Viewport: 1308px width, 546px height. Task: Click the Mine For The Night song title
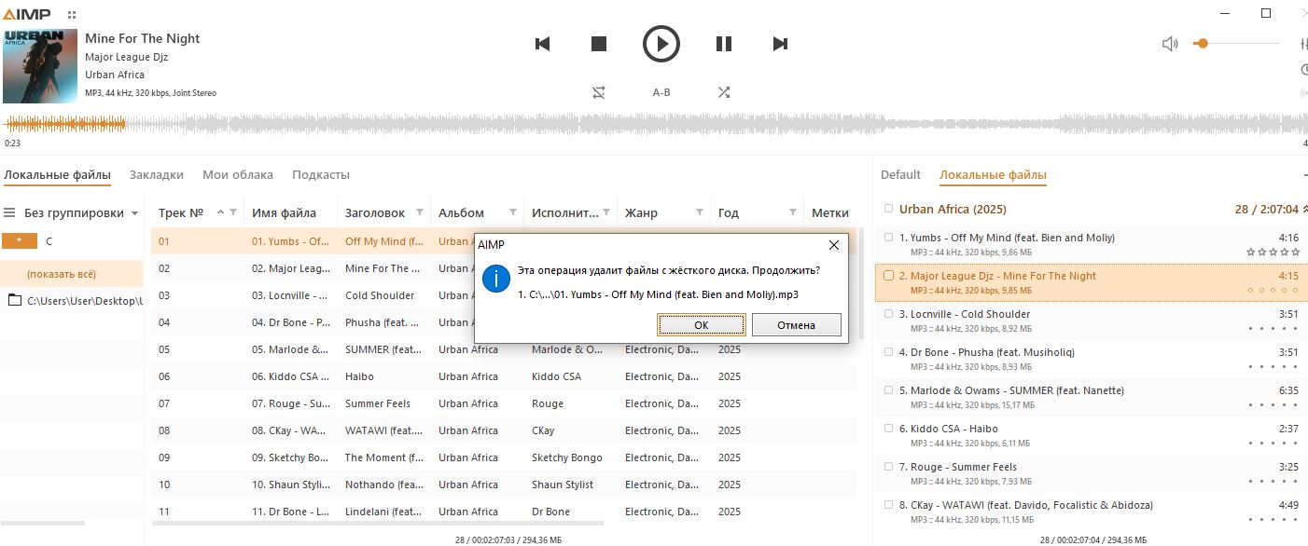pos(143,38)
